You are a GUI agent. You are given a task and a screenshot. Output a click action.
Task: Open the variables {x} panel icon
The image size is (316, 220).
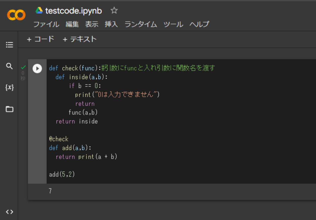[9, 87]
